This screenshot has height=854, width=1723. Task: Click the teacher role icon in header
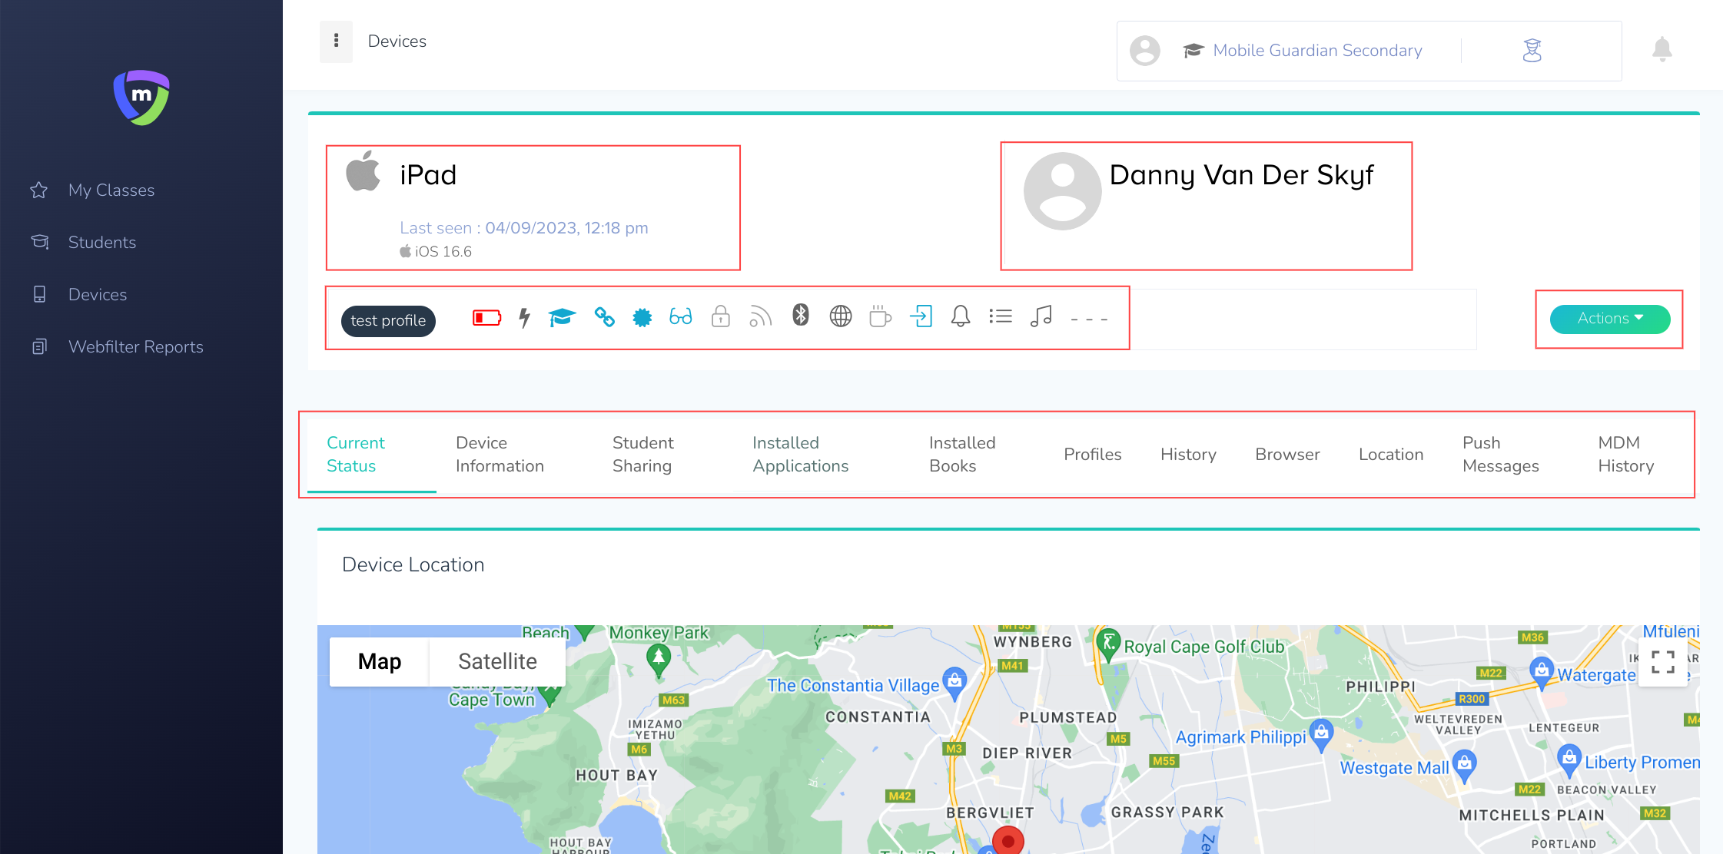[x=1532, y=51]
